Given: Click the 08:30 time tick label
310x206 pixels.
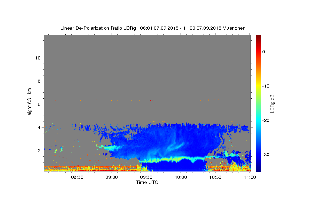Looking at the screenshot, I should click(x=77, y=177).
